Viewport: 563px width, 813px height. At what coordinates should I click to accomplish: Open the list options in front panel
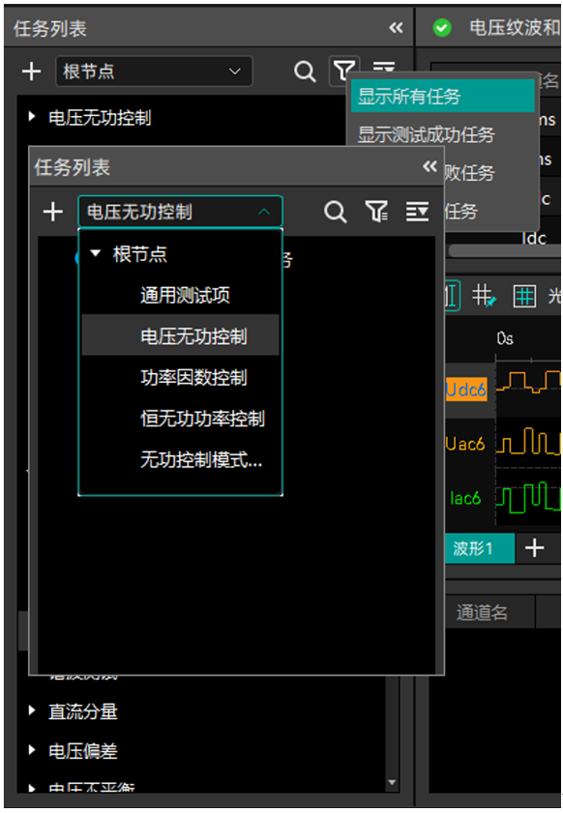click(417, 212)
